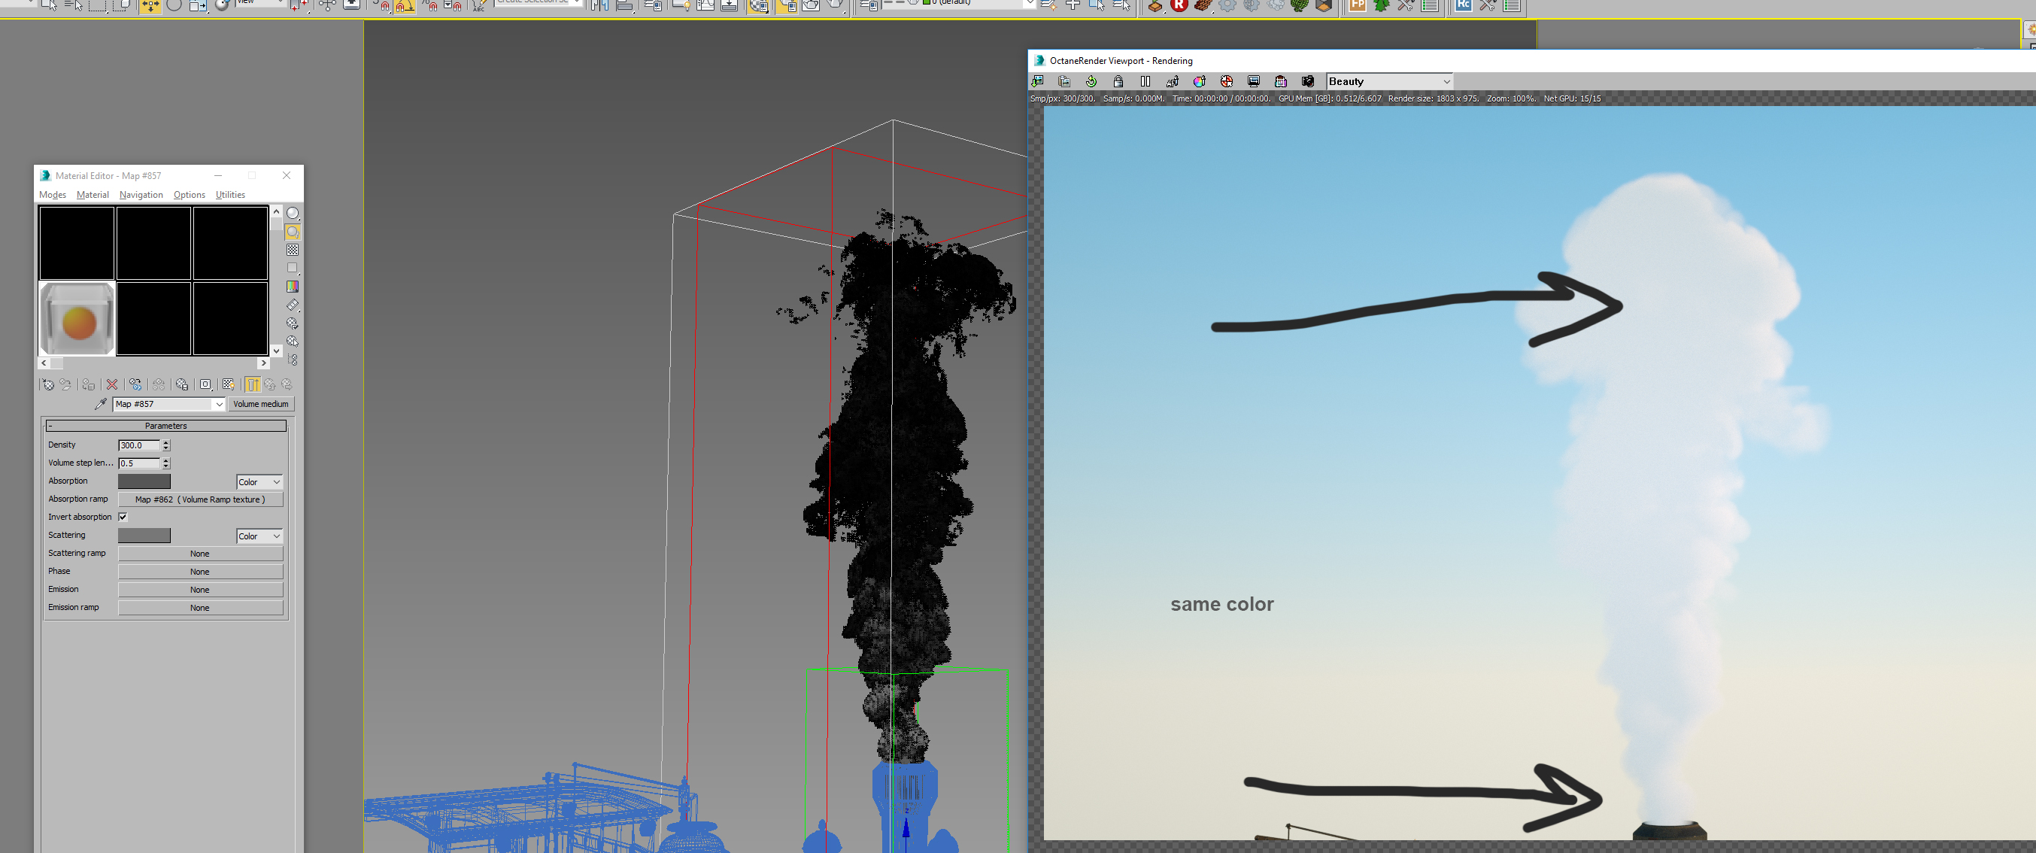Open the Map #857 name dropdown
Screen dimensions: 2036x853
[x=219, y=404]
